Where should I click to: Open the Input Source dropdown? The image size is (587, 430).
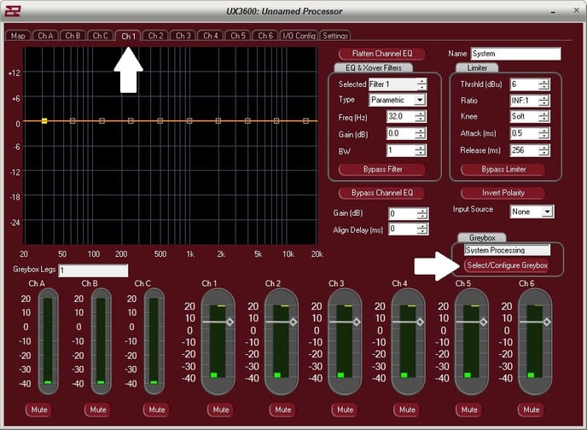pyautogui.click(x=547, y=212)
